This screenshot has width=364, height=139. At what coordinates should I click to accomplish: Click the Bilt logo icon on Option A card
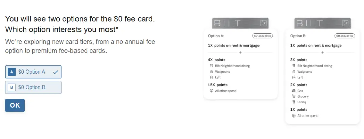click(x=264, y=23)
